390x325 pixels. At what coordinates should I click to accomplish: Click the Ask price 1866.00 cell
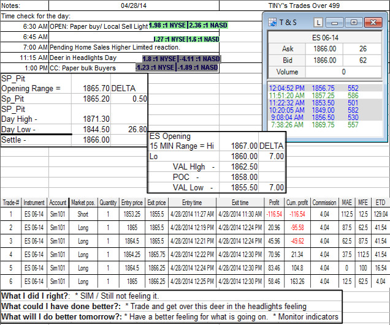324,49
